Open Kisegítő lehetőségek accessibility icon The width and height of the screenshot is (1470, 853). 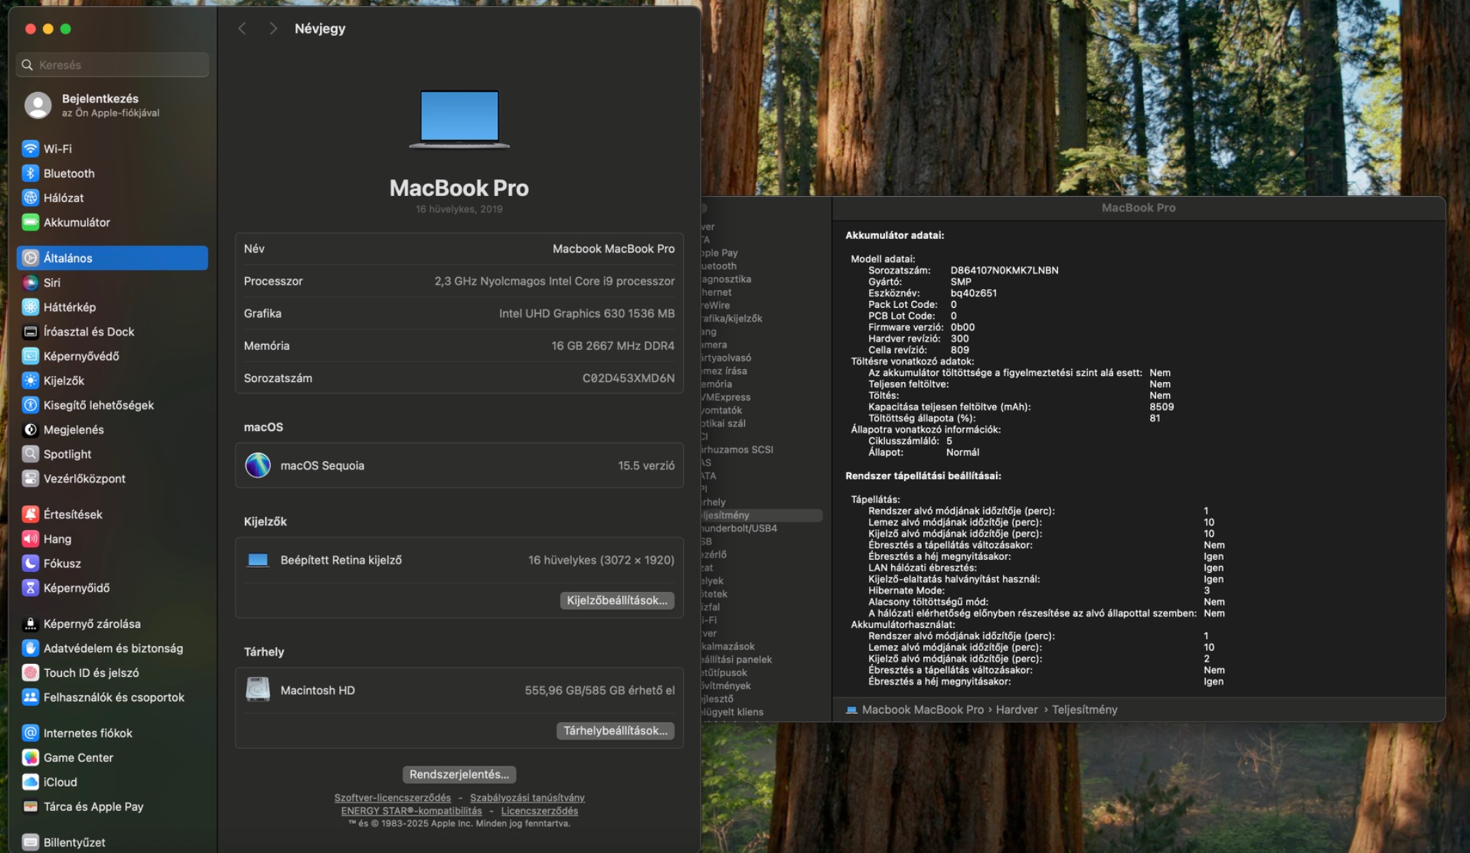coord(31,405)
